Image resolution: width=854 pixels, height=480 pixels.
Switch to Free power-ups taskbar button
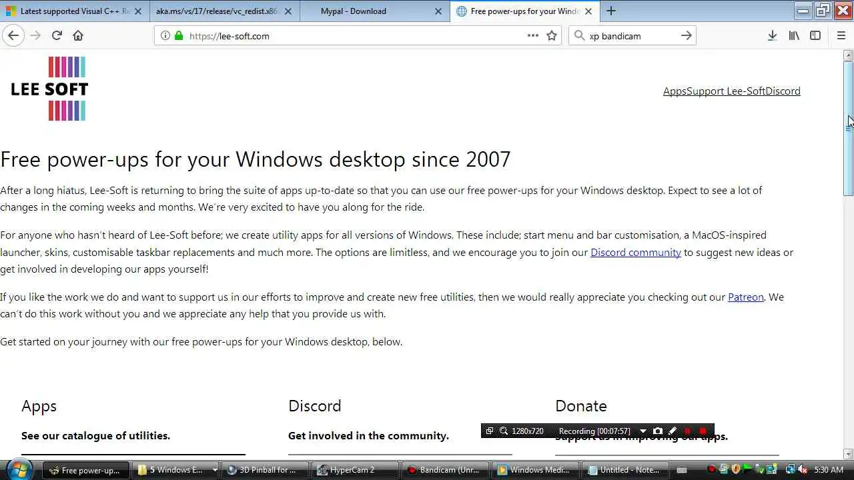click(85, 470)
